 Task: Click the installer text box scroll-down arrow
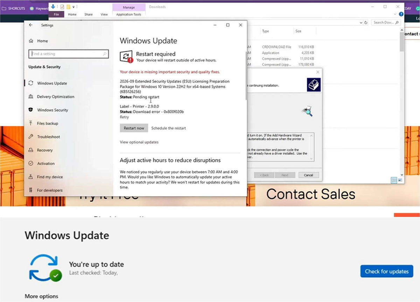312,159
